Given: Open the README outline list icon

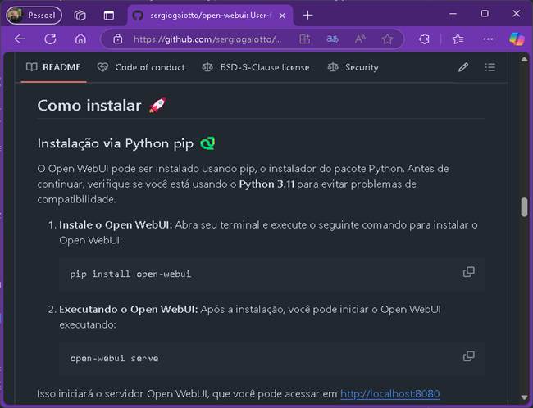Looking at the screenshot, I should tap(490, 67).
